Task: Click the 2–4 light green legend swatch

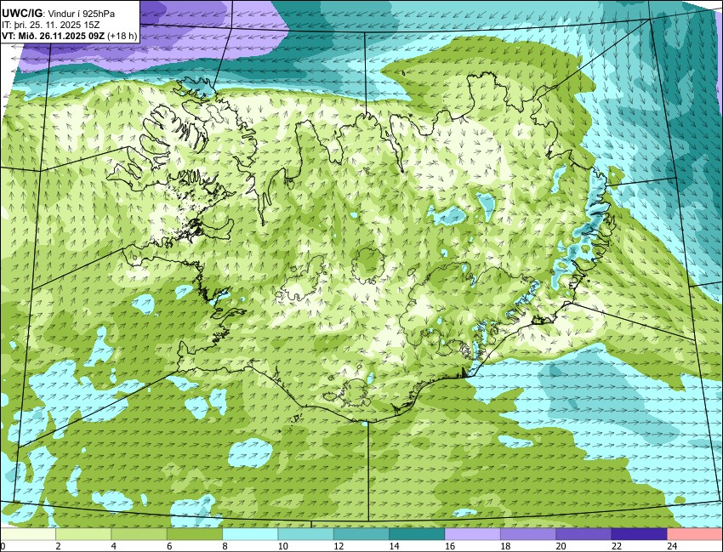Action: click(83, 534)
